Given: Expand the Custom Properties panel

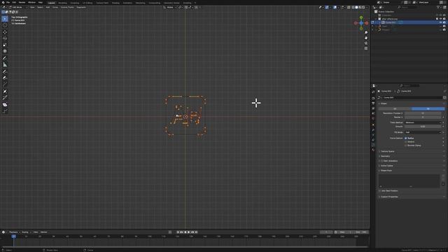Looking at the screenshot, I should click(x=389, y=197).
